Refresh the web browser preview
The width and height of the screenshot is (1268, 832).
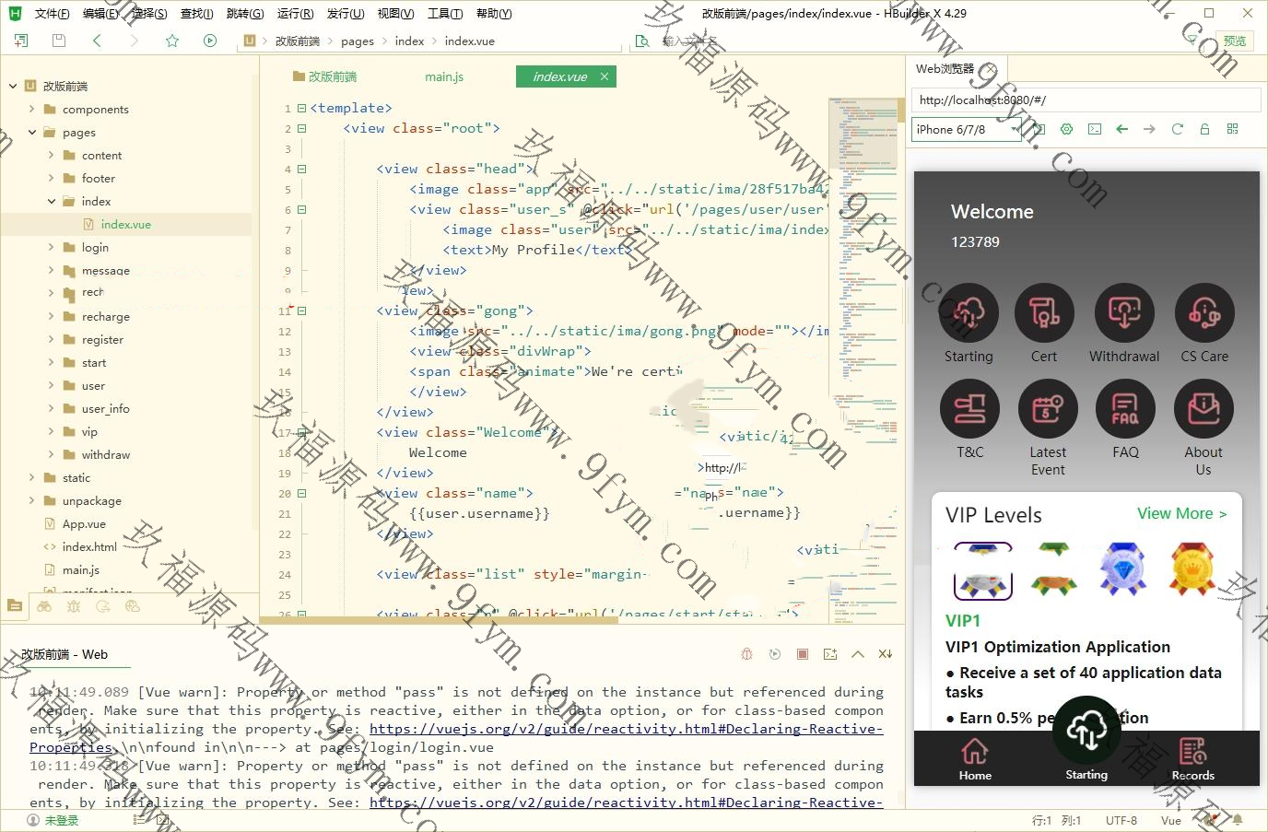click(x=1177, y=129)
